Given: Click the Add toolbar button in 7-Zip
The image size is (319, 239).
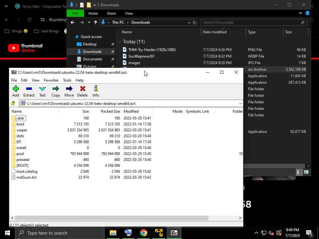Looking at the screenshot, I should click(x=16, y=91).
